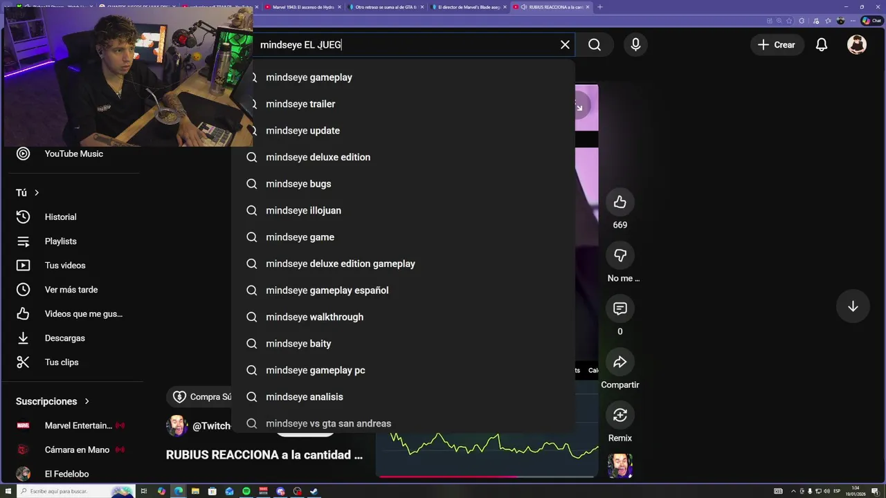Switch to 'El director de Marvel's Blade' tab
This screenshot has width=886, height=498.
[x=469, y=7]
